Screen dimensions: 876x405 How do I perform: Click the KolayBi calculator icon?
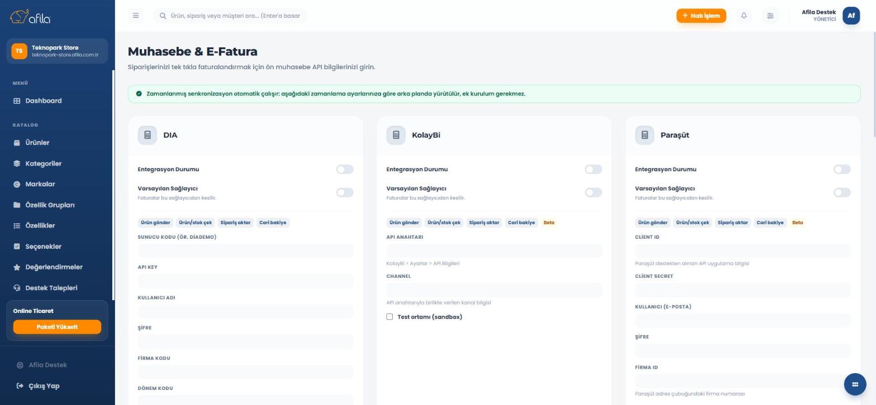click(396, 135)
